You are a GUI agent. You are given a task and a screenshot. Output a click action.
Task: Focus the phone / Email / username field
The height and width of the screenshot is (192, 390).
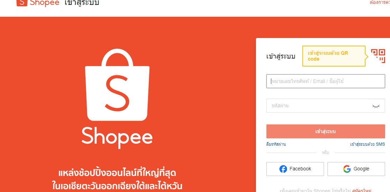coord(325,81)
